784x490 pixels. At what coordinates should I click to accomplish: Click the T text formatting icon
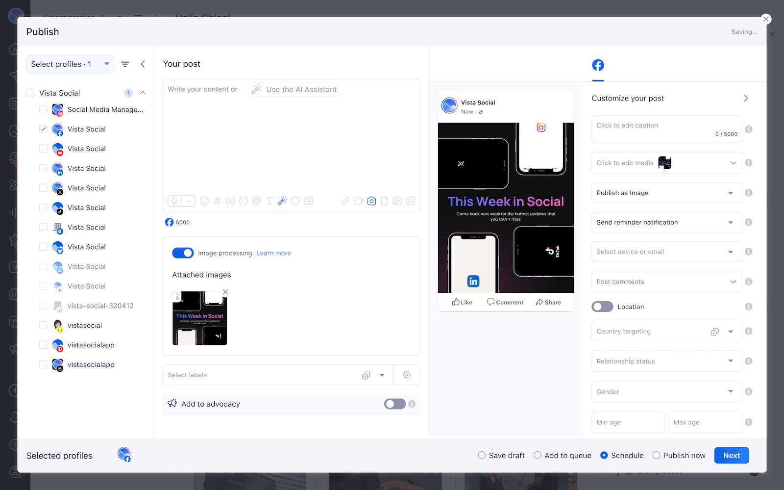(269, 201)
